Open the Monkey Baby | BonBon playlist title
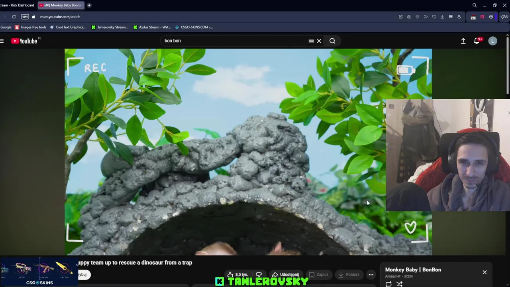The height and width of the screenshot is (287, 510). coord(413,270)
